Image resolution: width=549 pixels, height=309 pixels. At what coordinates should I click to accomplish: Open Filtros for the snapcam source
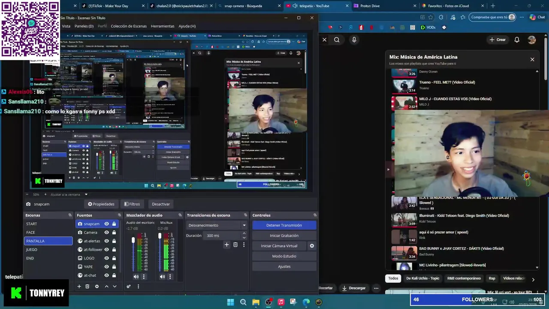(x=132, y=204)
